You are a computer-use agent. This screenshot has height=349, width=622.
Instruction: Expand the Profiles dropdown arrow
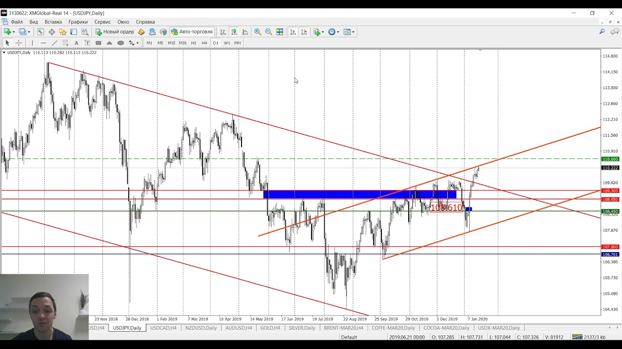pyautogui.click(x=29, y=32)
